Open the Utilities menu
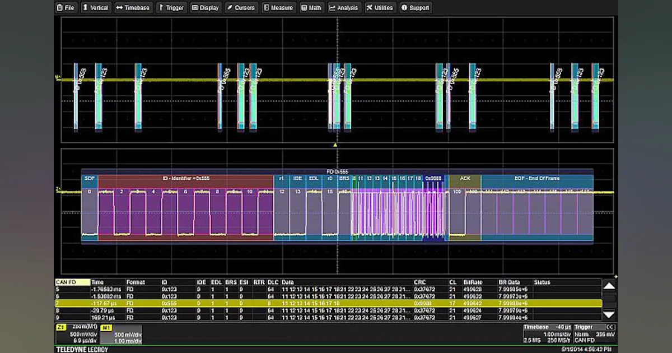672x353 pixels. pyautogui.click(x=380, y=8)
